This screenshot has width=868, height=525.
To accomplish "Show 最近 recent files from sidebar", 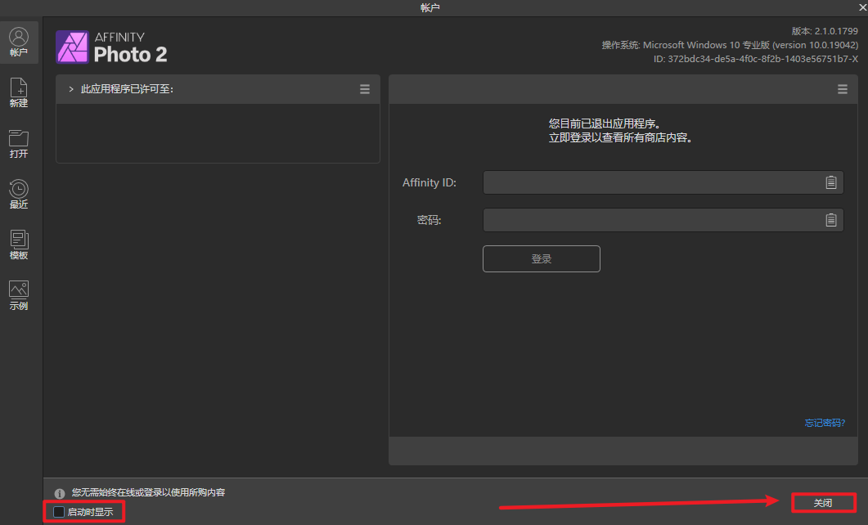I will click(x=18, y=195).
